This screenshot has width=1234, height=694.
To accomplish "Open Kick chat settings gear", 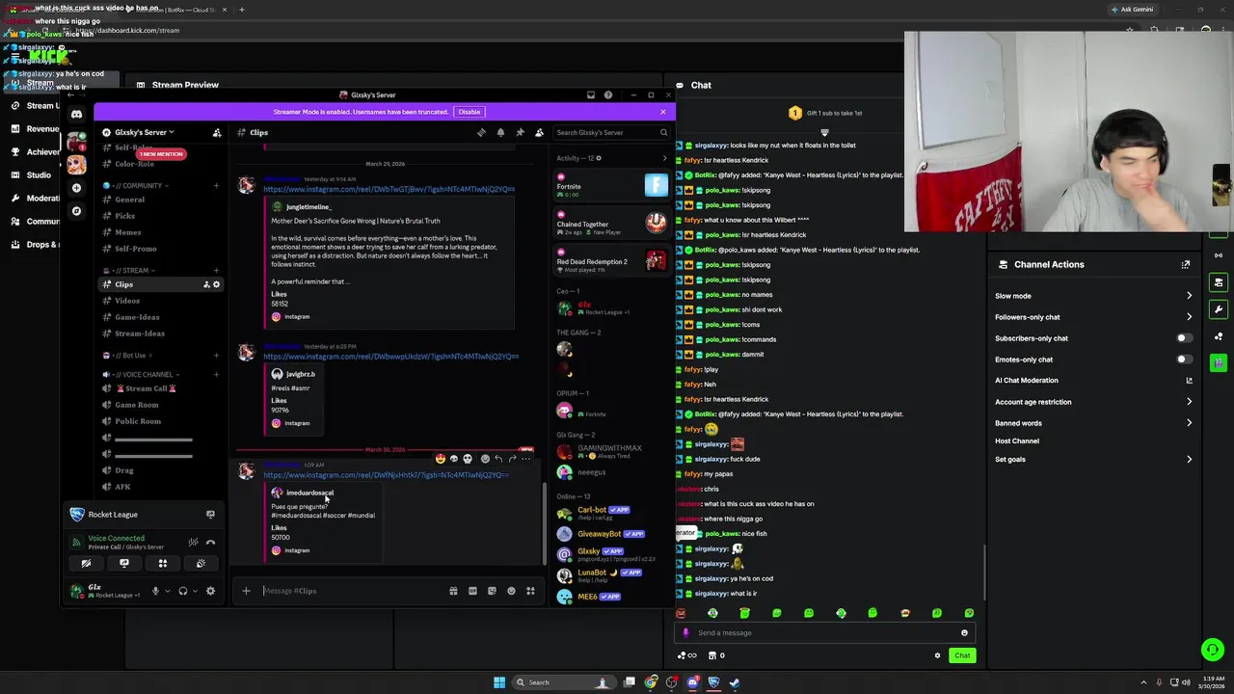I will point(937,655).
